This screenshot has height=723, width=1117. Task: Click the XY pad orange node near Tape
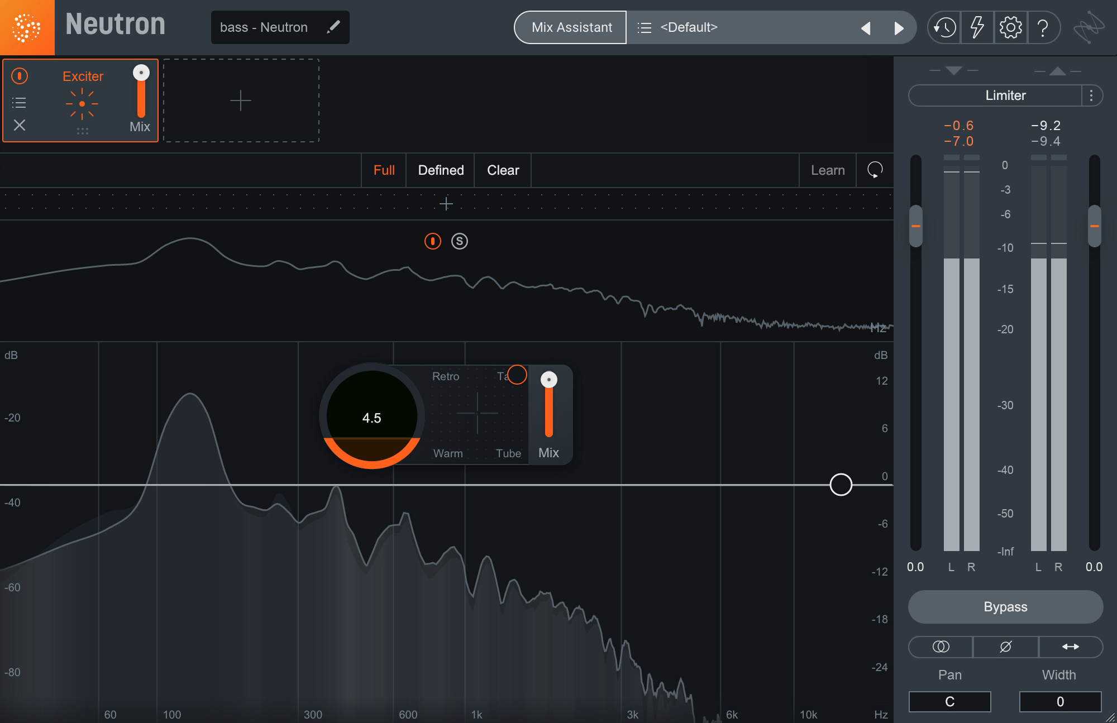pos(517,375)
